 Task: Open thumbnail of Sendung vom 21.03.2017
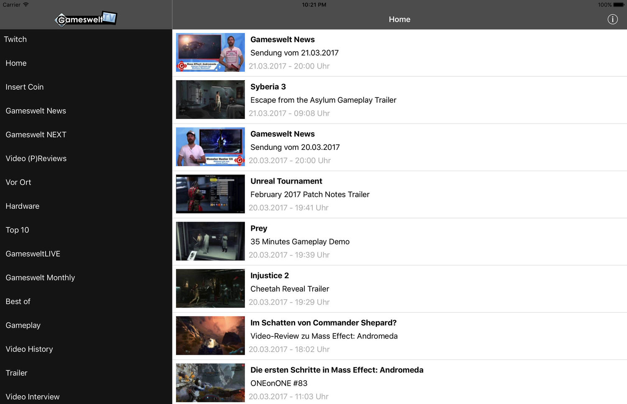[x=210, y=53]
